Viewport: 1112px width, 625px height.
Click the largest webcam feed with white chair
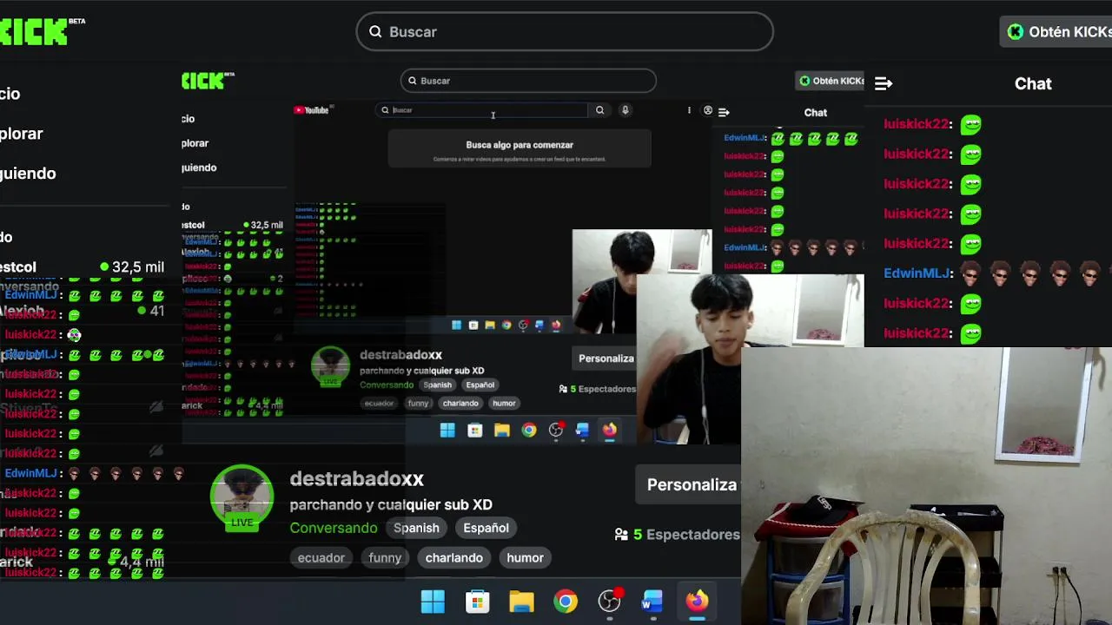tap(926, 486)
